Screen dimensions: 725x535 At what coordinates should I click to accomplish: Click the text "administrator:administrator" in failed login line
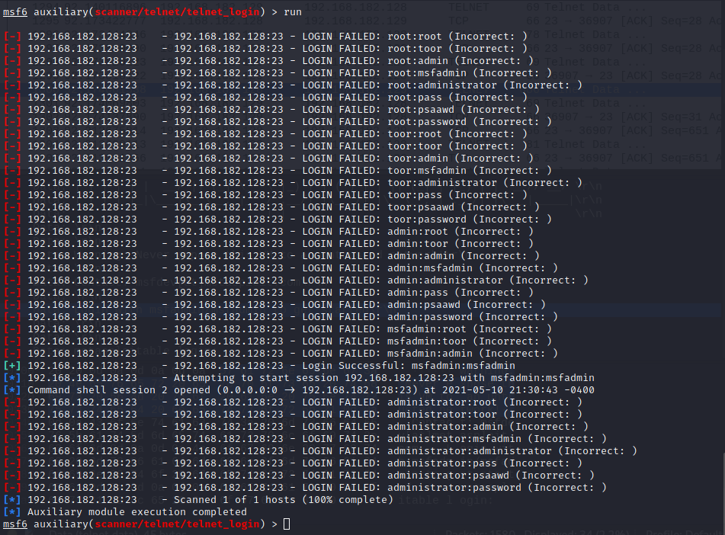[x=470, y=451]
